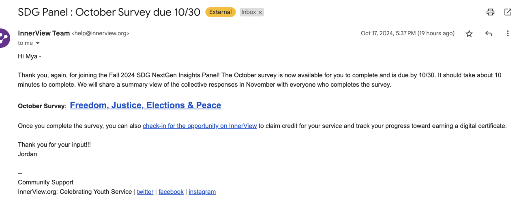This screenshot has height=224, width=519.
Task: Click the Inbox label chip
Action: click(249, 12)
